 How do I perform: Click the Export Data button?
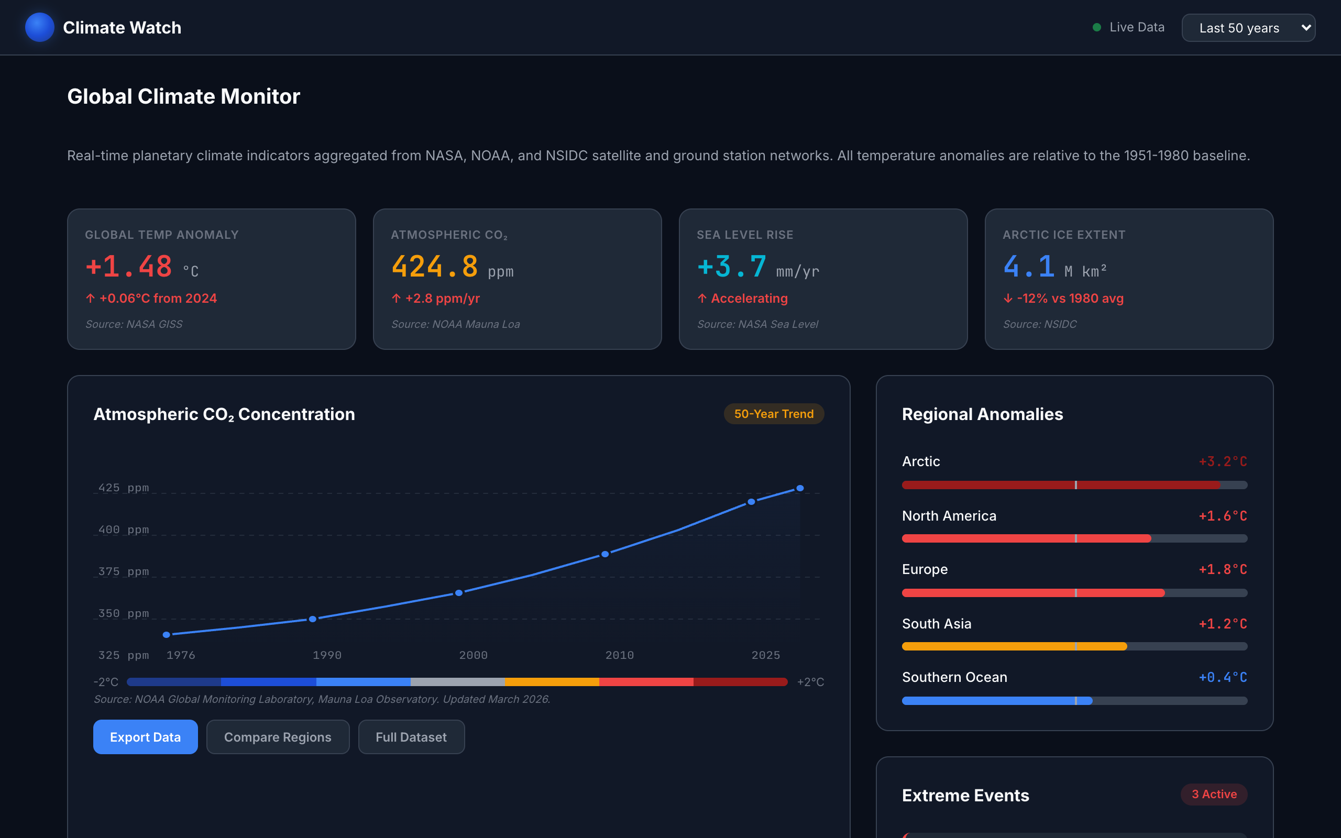coord(145,736)
